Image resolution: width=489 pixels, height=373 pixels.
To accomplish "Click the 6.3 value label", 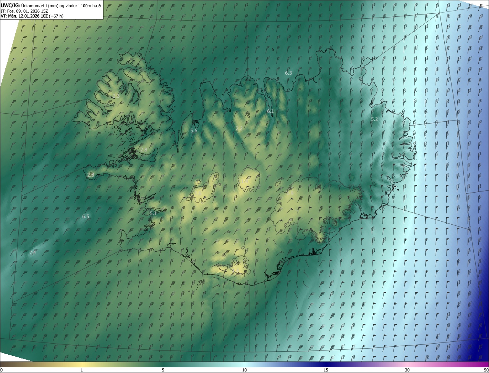I will (288, 73).
